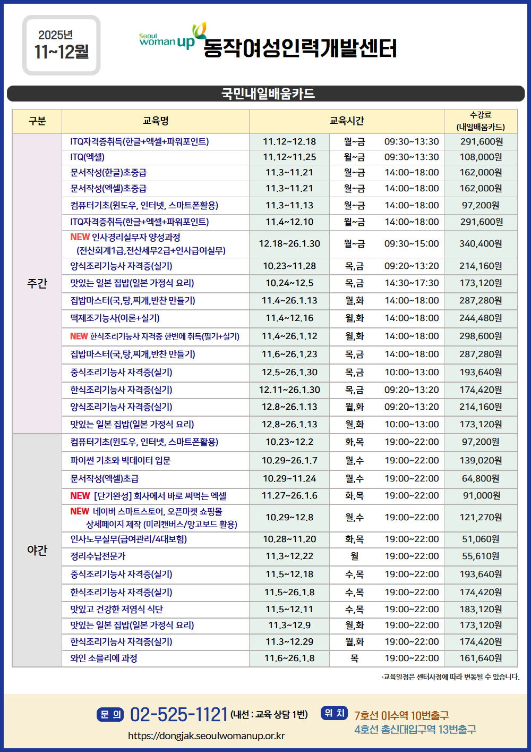Screen dimensions: 531x752
Task: Click the NEW tag beside 한식조리기능사 자격증 한번에 취득
Action: tap(79, 336)
